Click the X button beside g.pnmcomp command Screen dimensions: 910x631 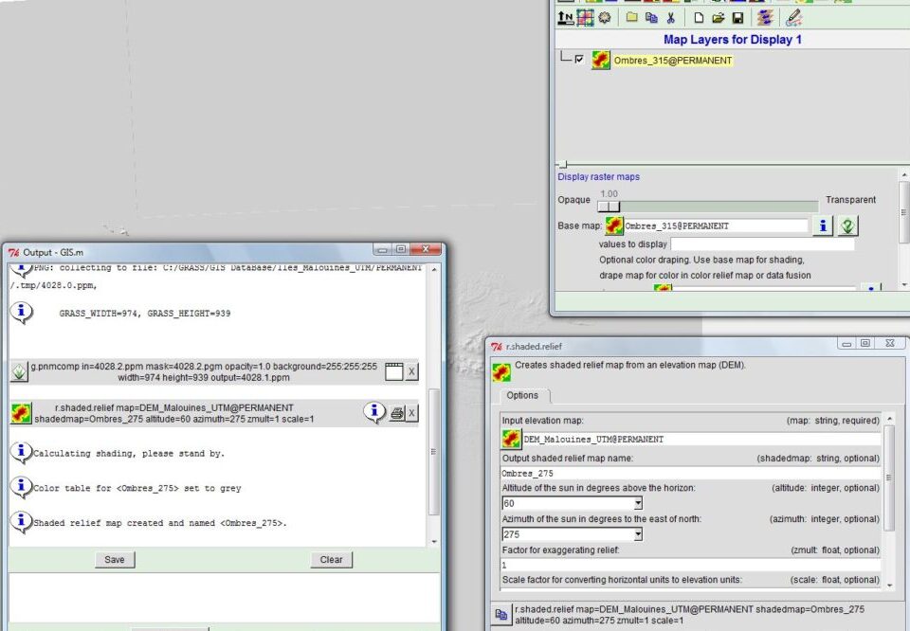[411, 371]
